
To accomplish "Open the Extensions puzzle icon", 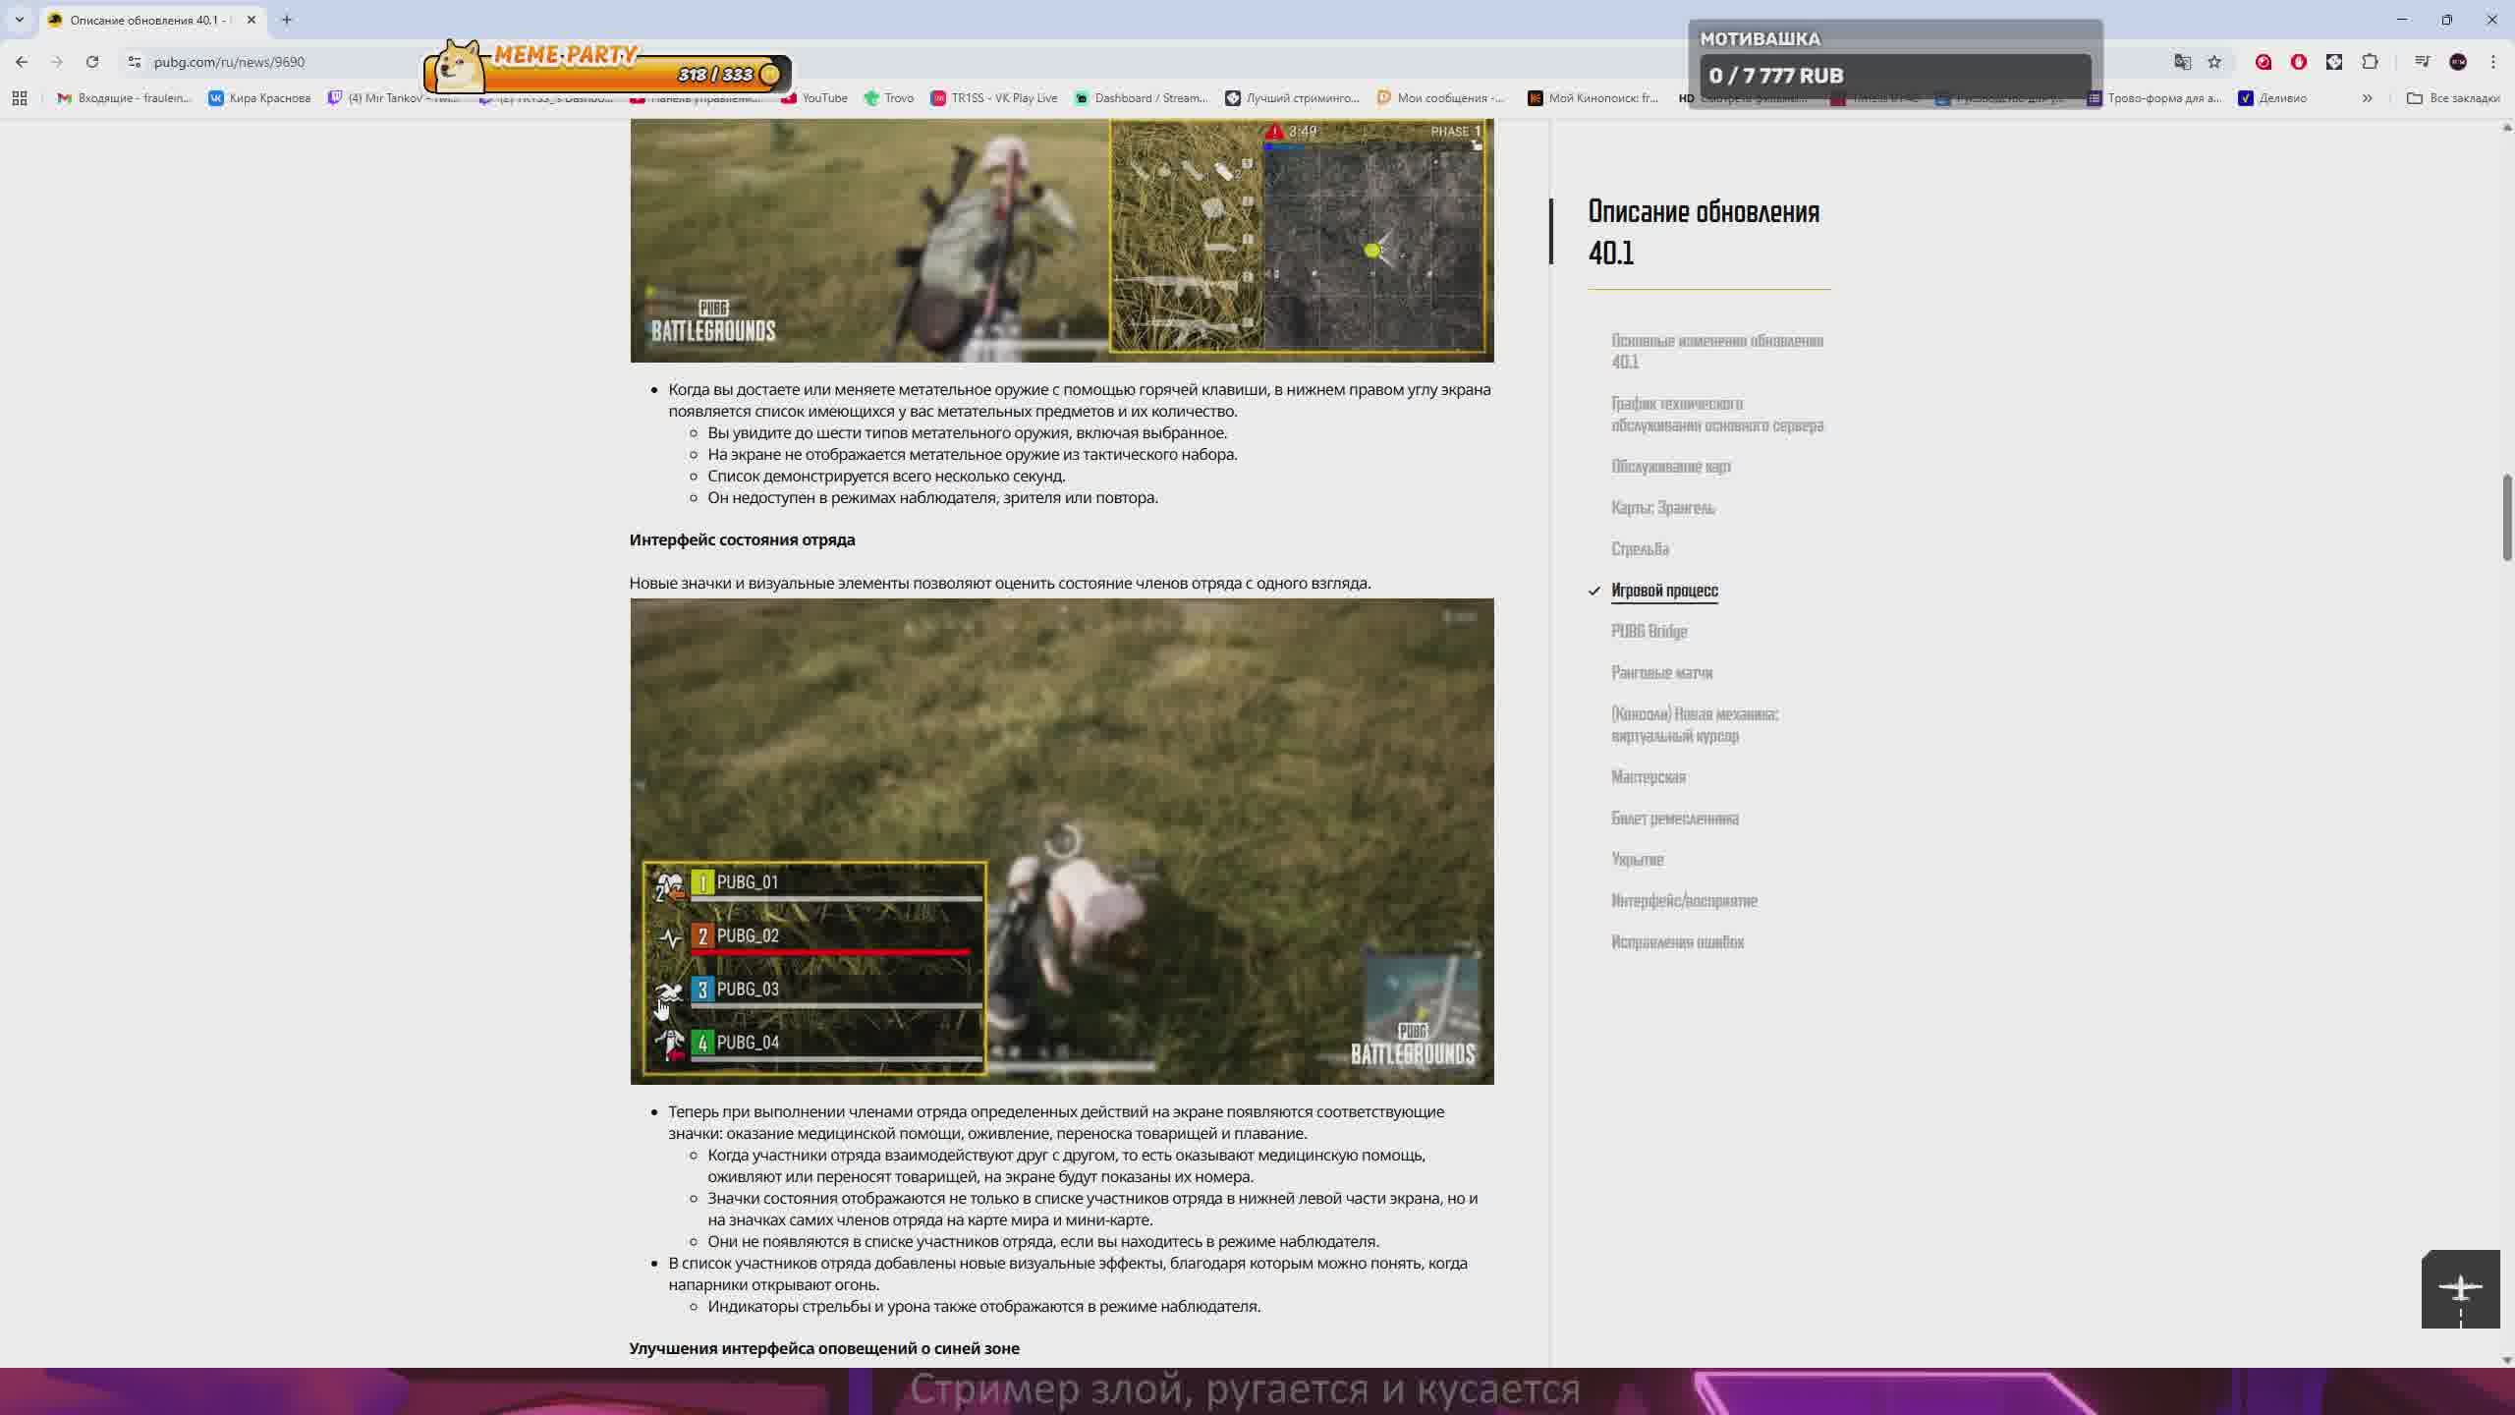I will (2370, 62).
